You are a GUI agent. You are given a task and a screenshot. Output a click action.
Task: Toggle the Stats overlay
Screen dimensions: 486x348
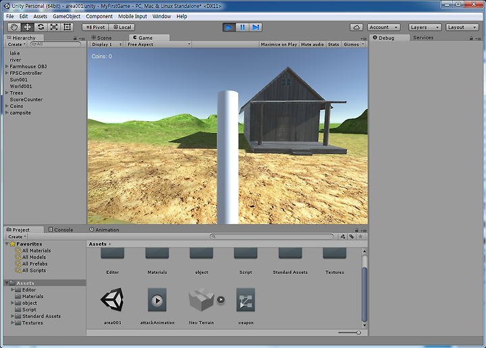(x=333, y=45)
